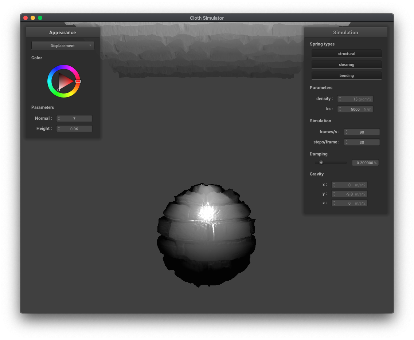The height and width of the screenshot is (340, 414).
Task: Click the Gravity z stepper arrows
Action: (x=334, y=203)
